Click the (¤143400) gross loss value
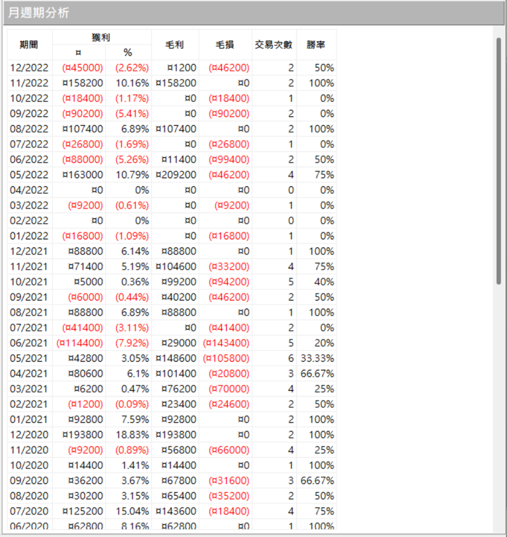 226,343
